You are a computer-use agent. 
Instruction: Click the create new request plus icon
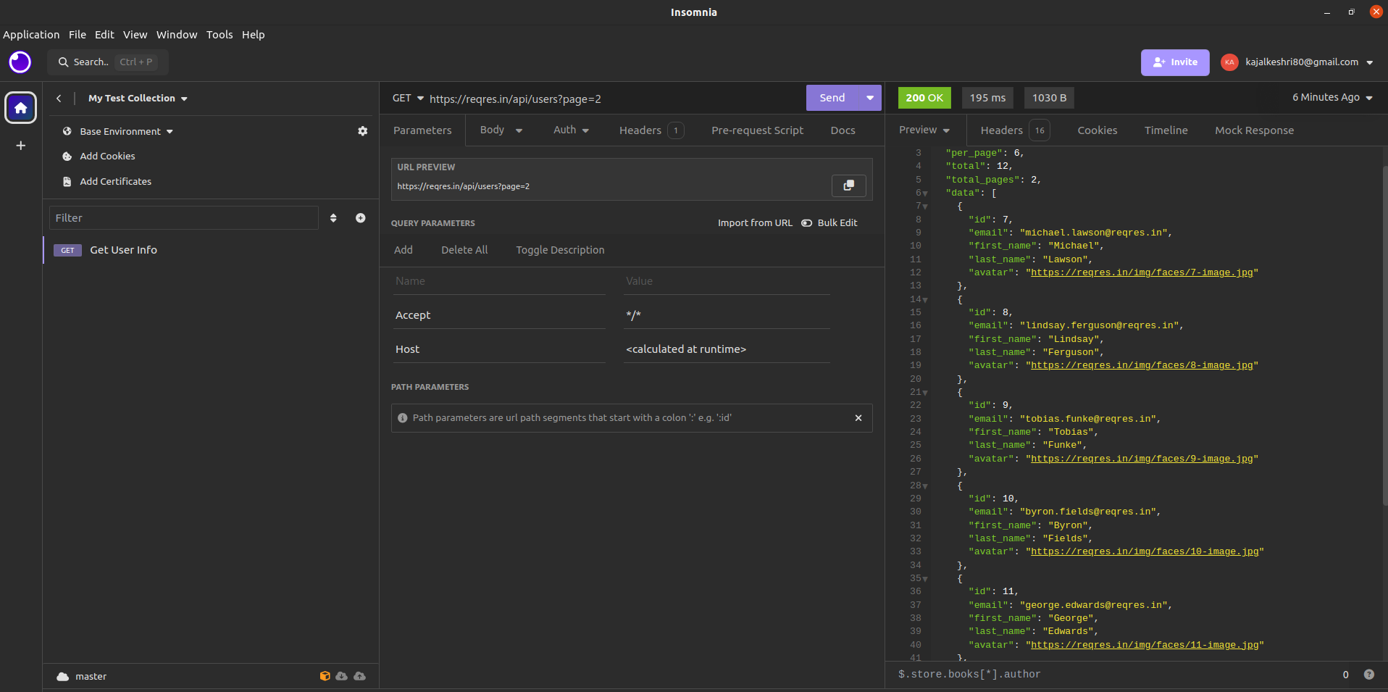360,218
